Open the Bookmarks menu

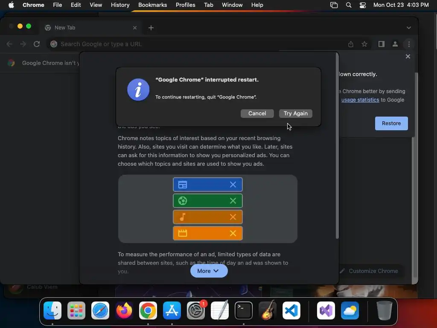coord(152,5)
